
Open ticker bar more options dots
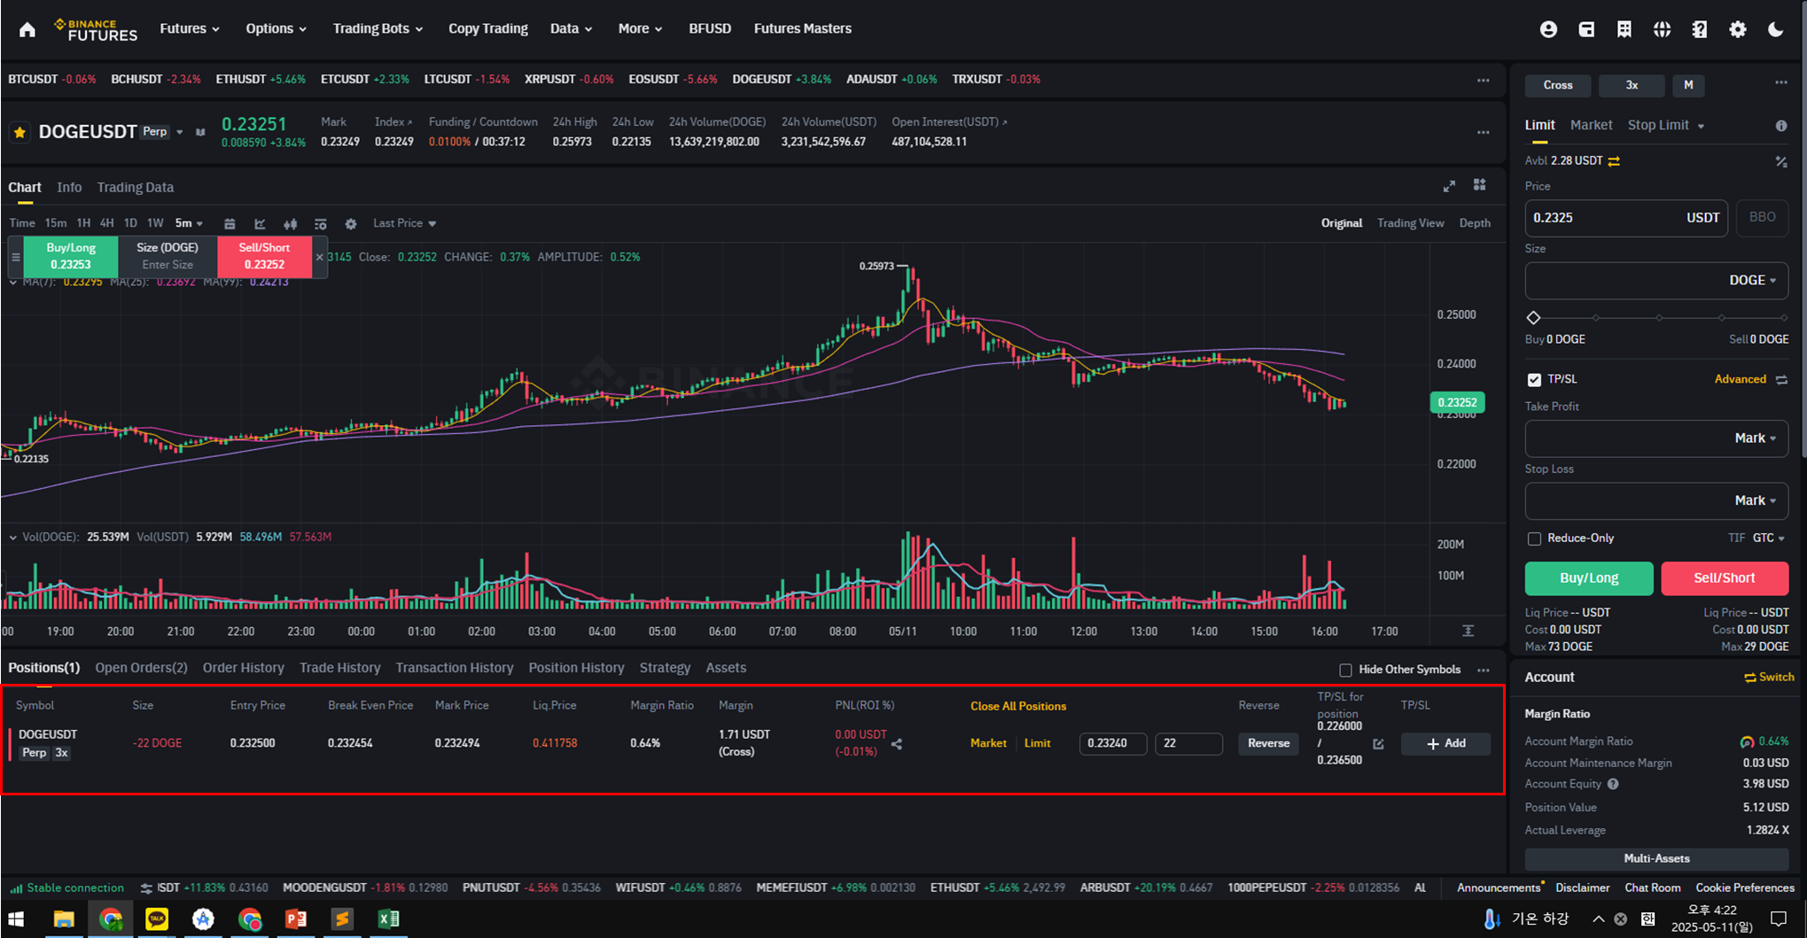click(1484, 80)
